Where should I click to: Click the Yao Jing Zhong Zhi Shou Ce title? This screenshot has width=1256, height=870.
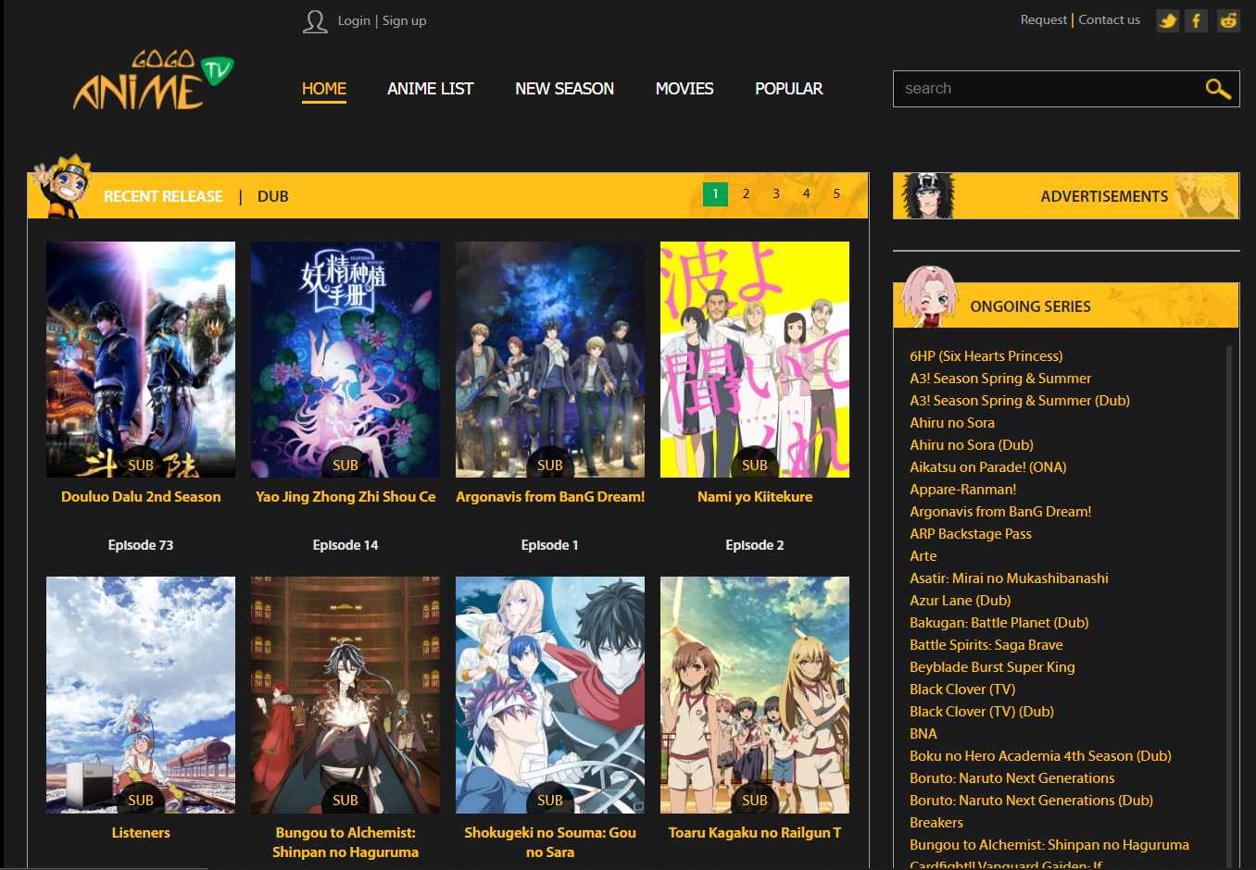pyautogui.click(x=345, y=497)
